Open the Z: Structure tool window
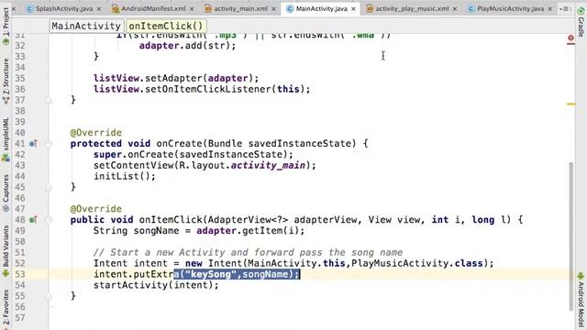This screenshot has height=330, width=587. point(6,82)
